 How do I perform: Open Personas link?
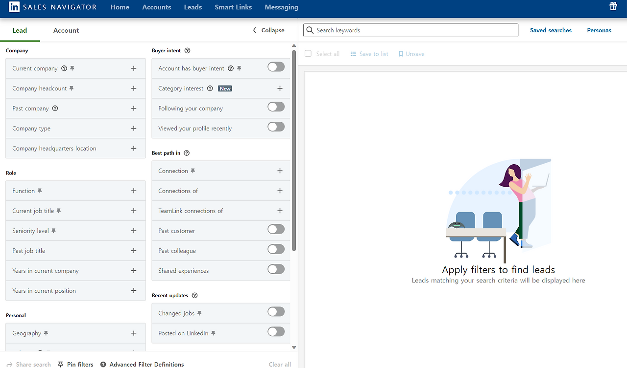[x=599, y=30]
